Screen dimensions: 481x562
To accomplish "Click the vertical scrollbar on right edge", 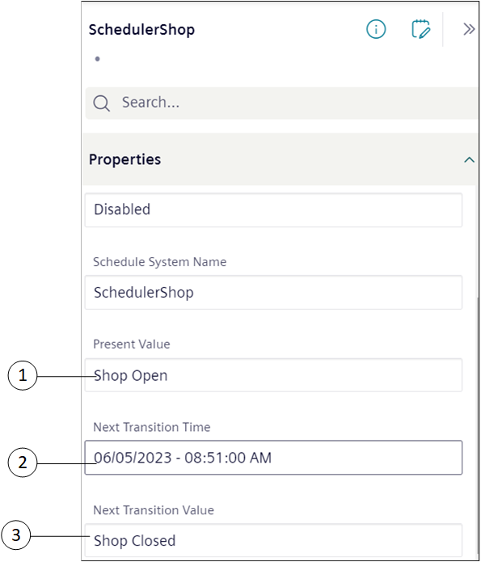I will tap(478, 426).
